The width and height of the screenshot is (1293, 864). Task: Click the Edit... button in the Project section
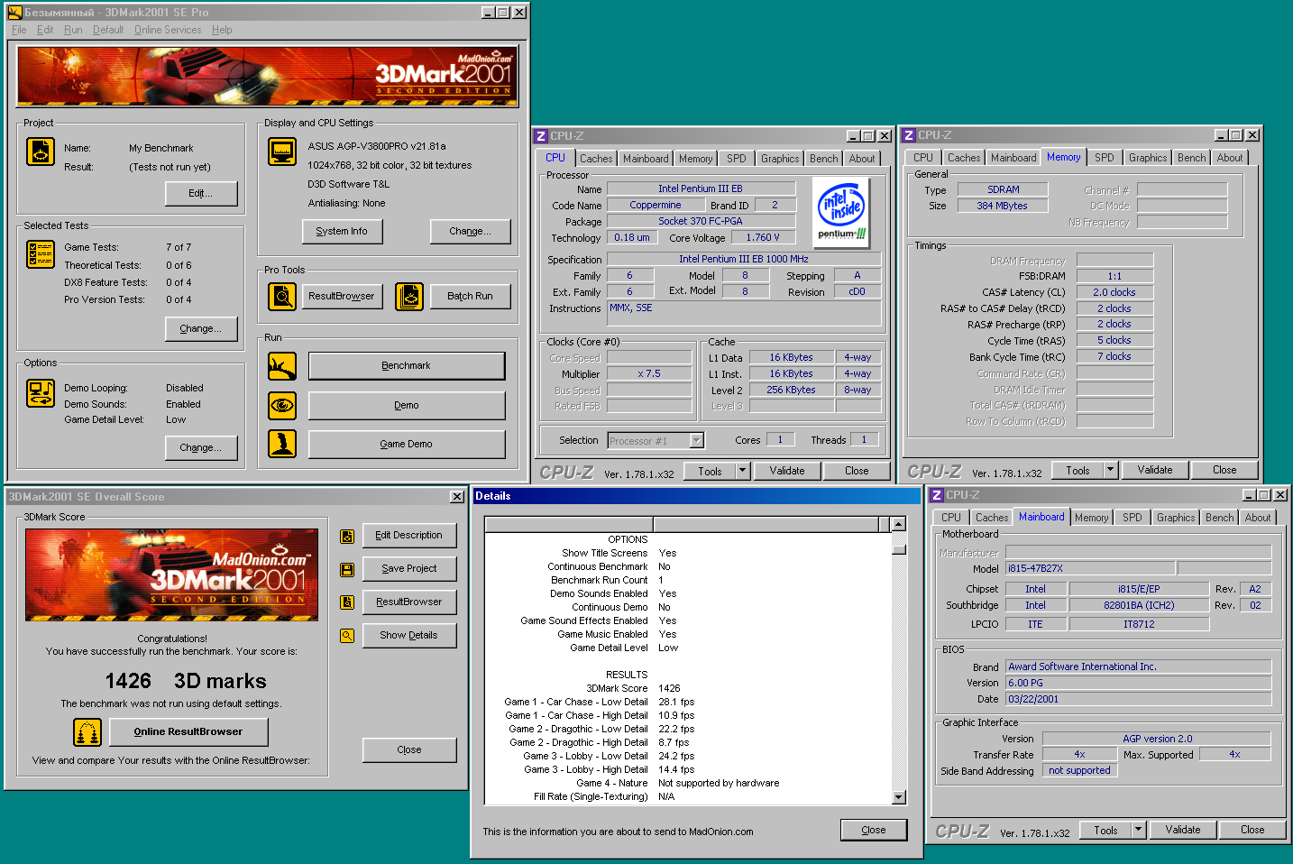click(x=201, y=194)
